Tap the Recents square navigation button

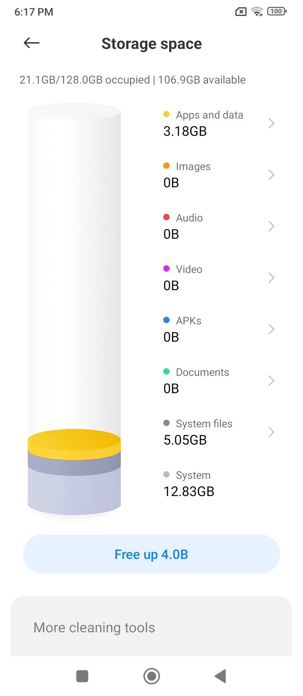point(82,676)
